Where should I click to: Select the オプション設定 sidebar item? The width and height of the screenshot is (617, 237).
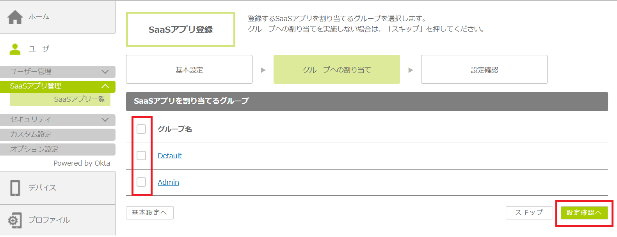pyautogui.click(x=34, y=149)
